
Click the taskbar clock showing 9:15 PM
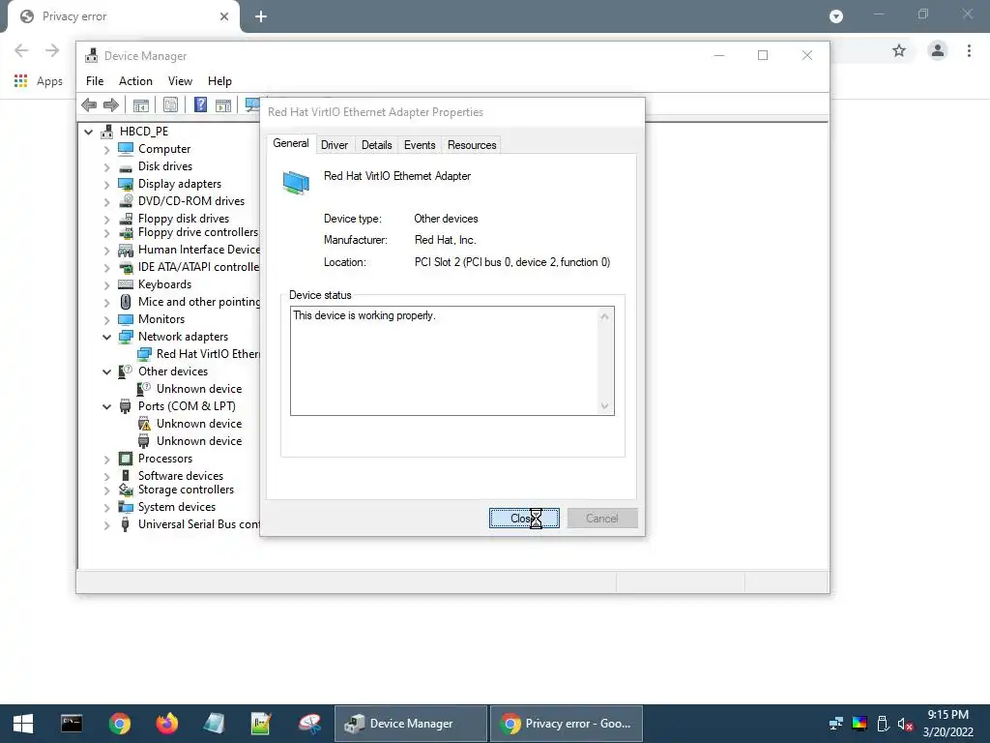click(x=947, y=715)
